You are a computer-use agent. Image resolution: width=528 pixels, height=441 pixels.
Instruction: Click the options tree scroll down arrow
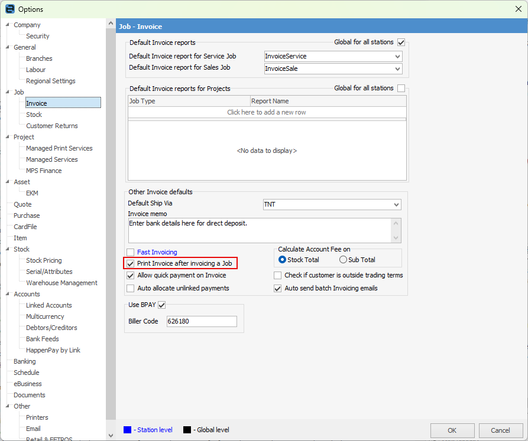pos(111,435)
